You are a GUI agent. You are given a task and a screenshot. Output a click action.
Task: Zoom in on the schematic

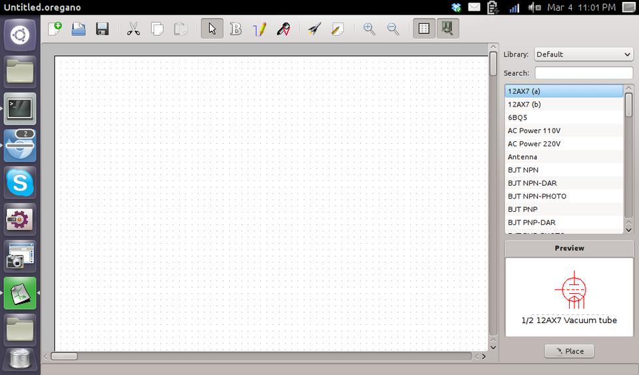(369, 29)
